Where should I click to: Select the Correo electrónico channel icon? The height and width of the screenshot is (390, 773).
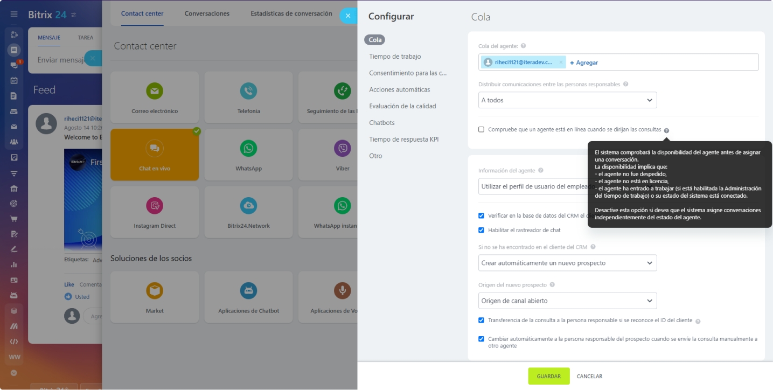[x=155, y=91]
